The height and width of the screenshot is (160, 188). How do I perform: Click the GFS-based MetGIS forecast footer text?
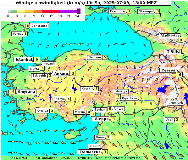click(x=72, y=158)
